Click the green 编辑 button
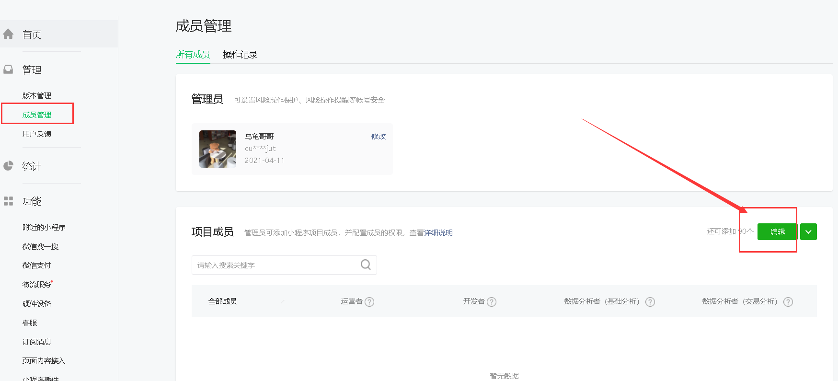The width and height of the screenshot is (838, 381). (x=777, y=232)
